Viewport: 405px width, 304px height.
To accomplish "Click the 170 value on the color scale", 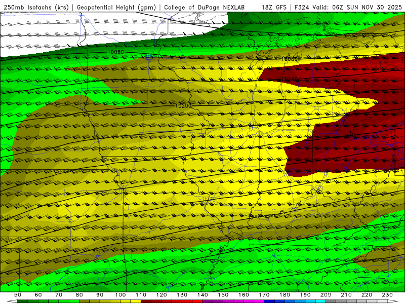I will pyautogui.click(x=264, y=295).
